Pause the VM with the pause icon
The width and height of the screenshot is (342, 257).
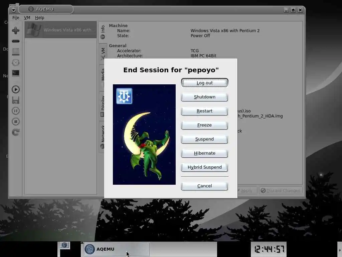[x=15, y=111]
